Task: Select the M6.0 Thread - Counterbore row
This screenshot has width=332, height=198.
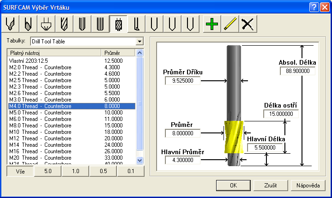Action: pos(72,119)
